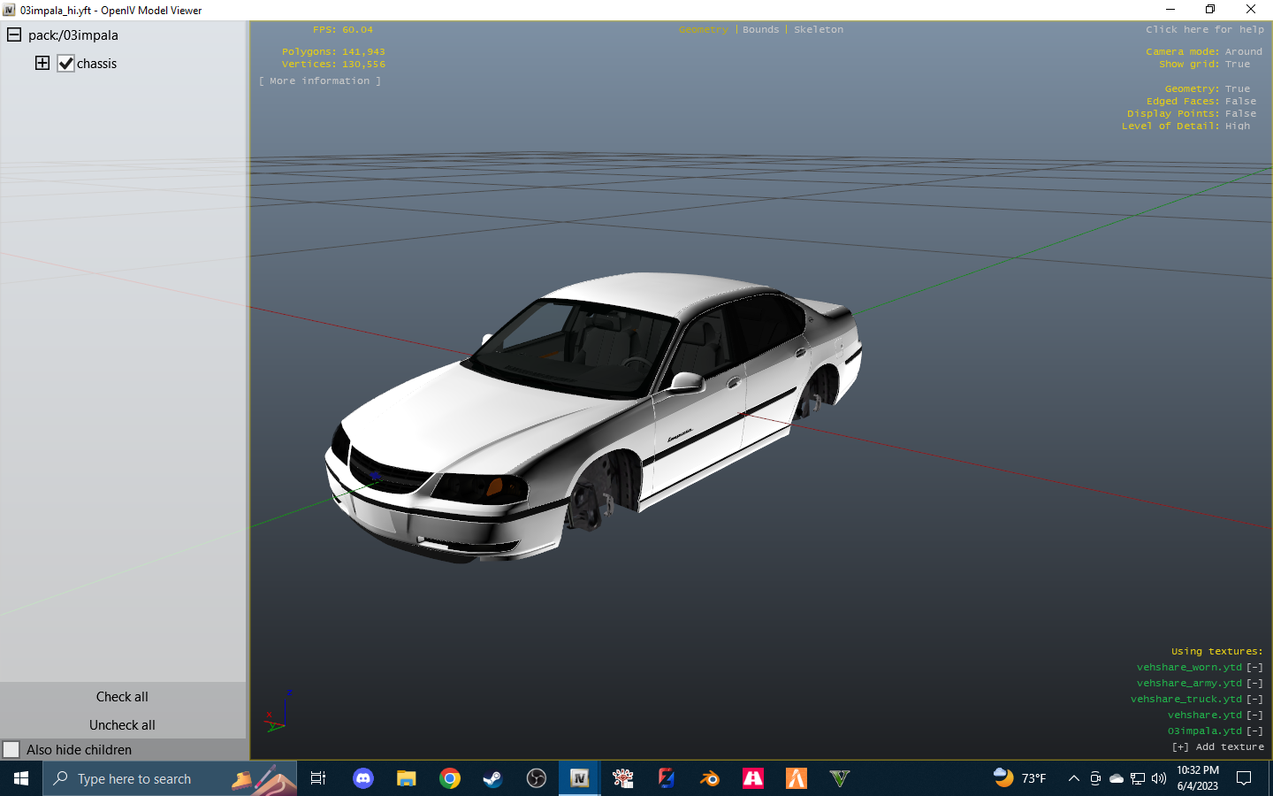This screenshot has height=796, width=1273.
Task: Open Google Chrome from the taskbar
Action: point(450,778)
